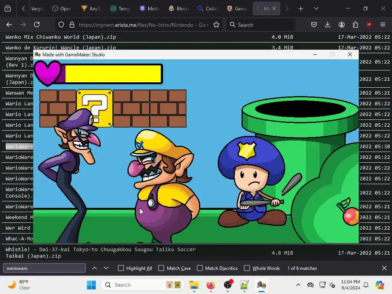Close the active browser tab
This screenshot has height=294, width=392.
274,8
